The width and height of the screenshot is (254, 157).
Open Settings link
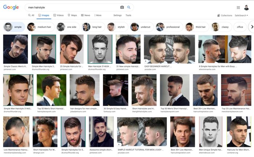click(118, 15)
